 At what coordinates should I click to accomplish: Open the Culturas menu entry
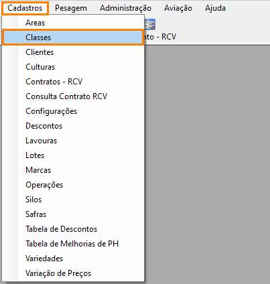pyautogui.click(x=73, y=67)
